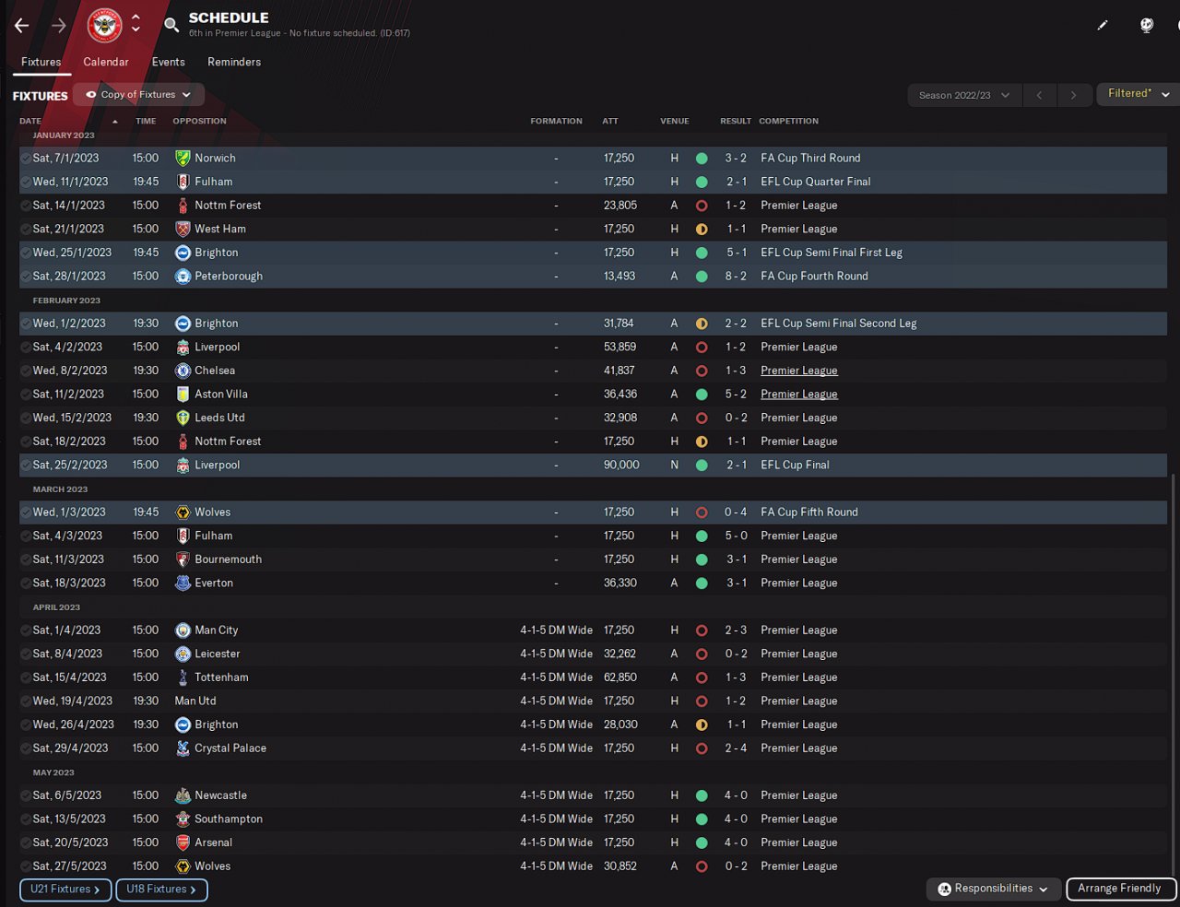
Task: Sort by the Opposition column header
Action: tap(199, 122)
